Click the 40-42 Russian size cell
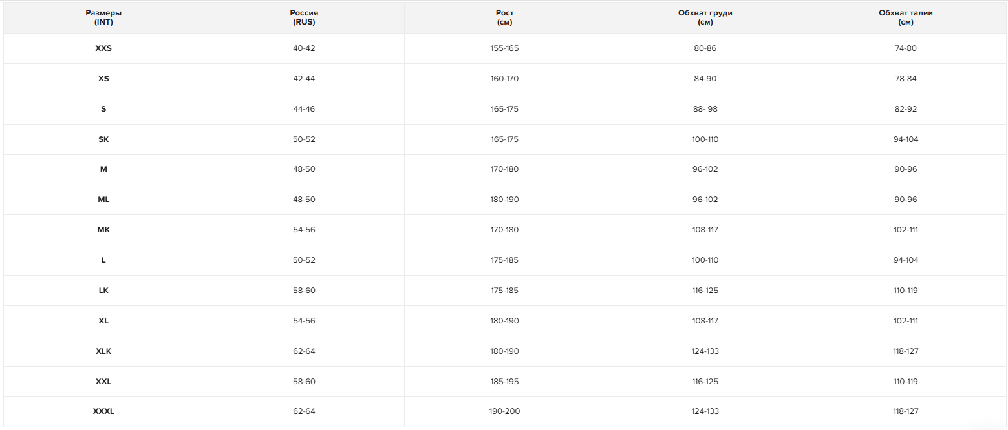 point(304,48)
